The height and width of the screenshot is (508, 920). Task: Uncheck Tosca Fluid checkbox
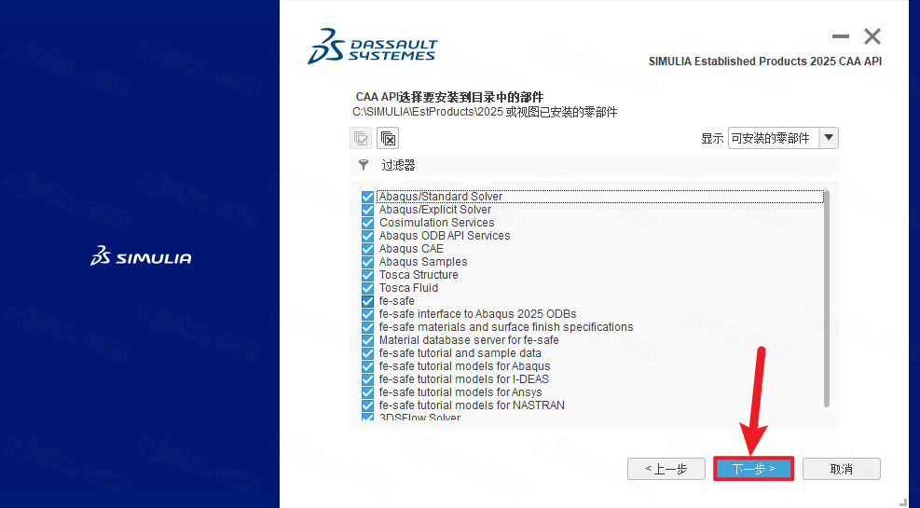pos(368,288)
